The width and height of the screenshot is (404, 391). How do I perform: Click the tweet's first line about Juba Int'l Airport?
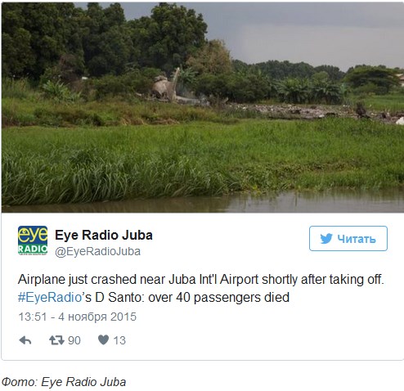[201, 280]
